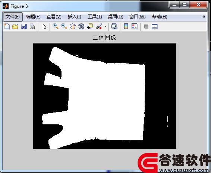Expand the toolbar dock arrow at menu right
The width and height of the screenshot is (211, 173).
[204, 16]
